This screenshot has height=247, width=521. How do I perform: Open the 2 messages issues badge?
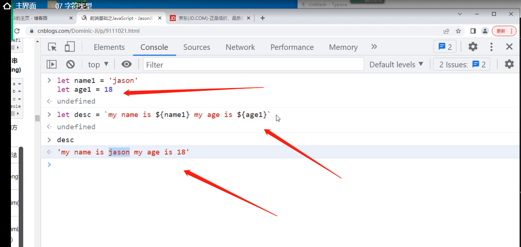click(445, 47)
